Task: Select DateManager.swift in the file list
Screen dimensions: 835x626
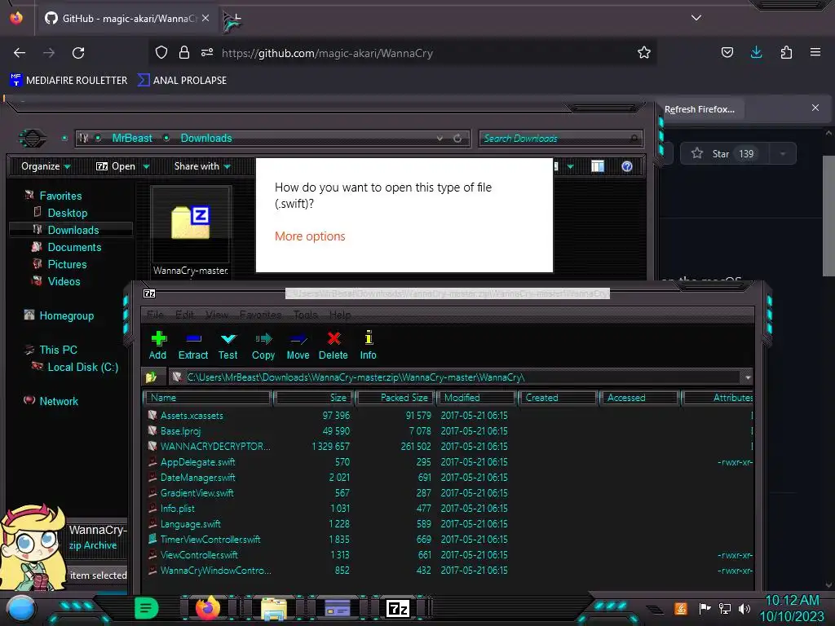Action: point(197,477)
